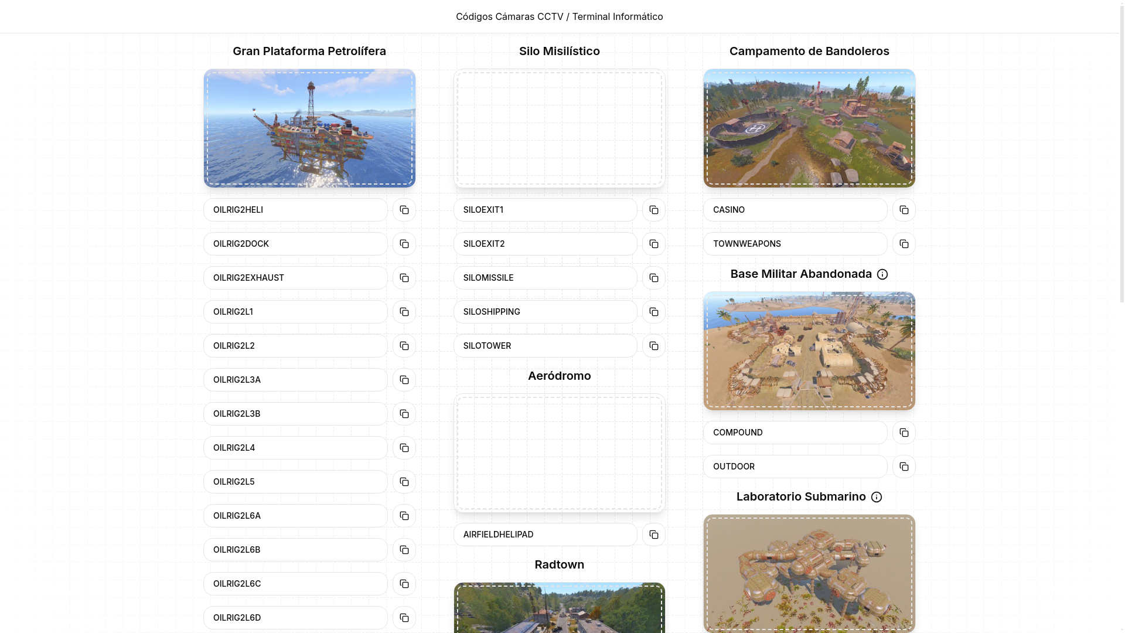Select the CASINO code field
Viewport: 1125px width, 633px height.
[795, 210]
